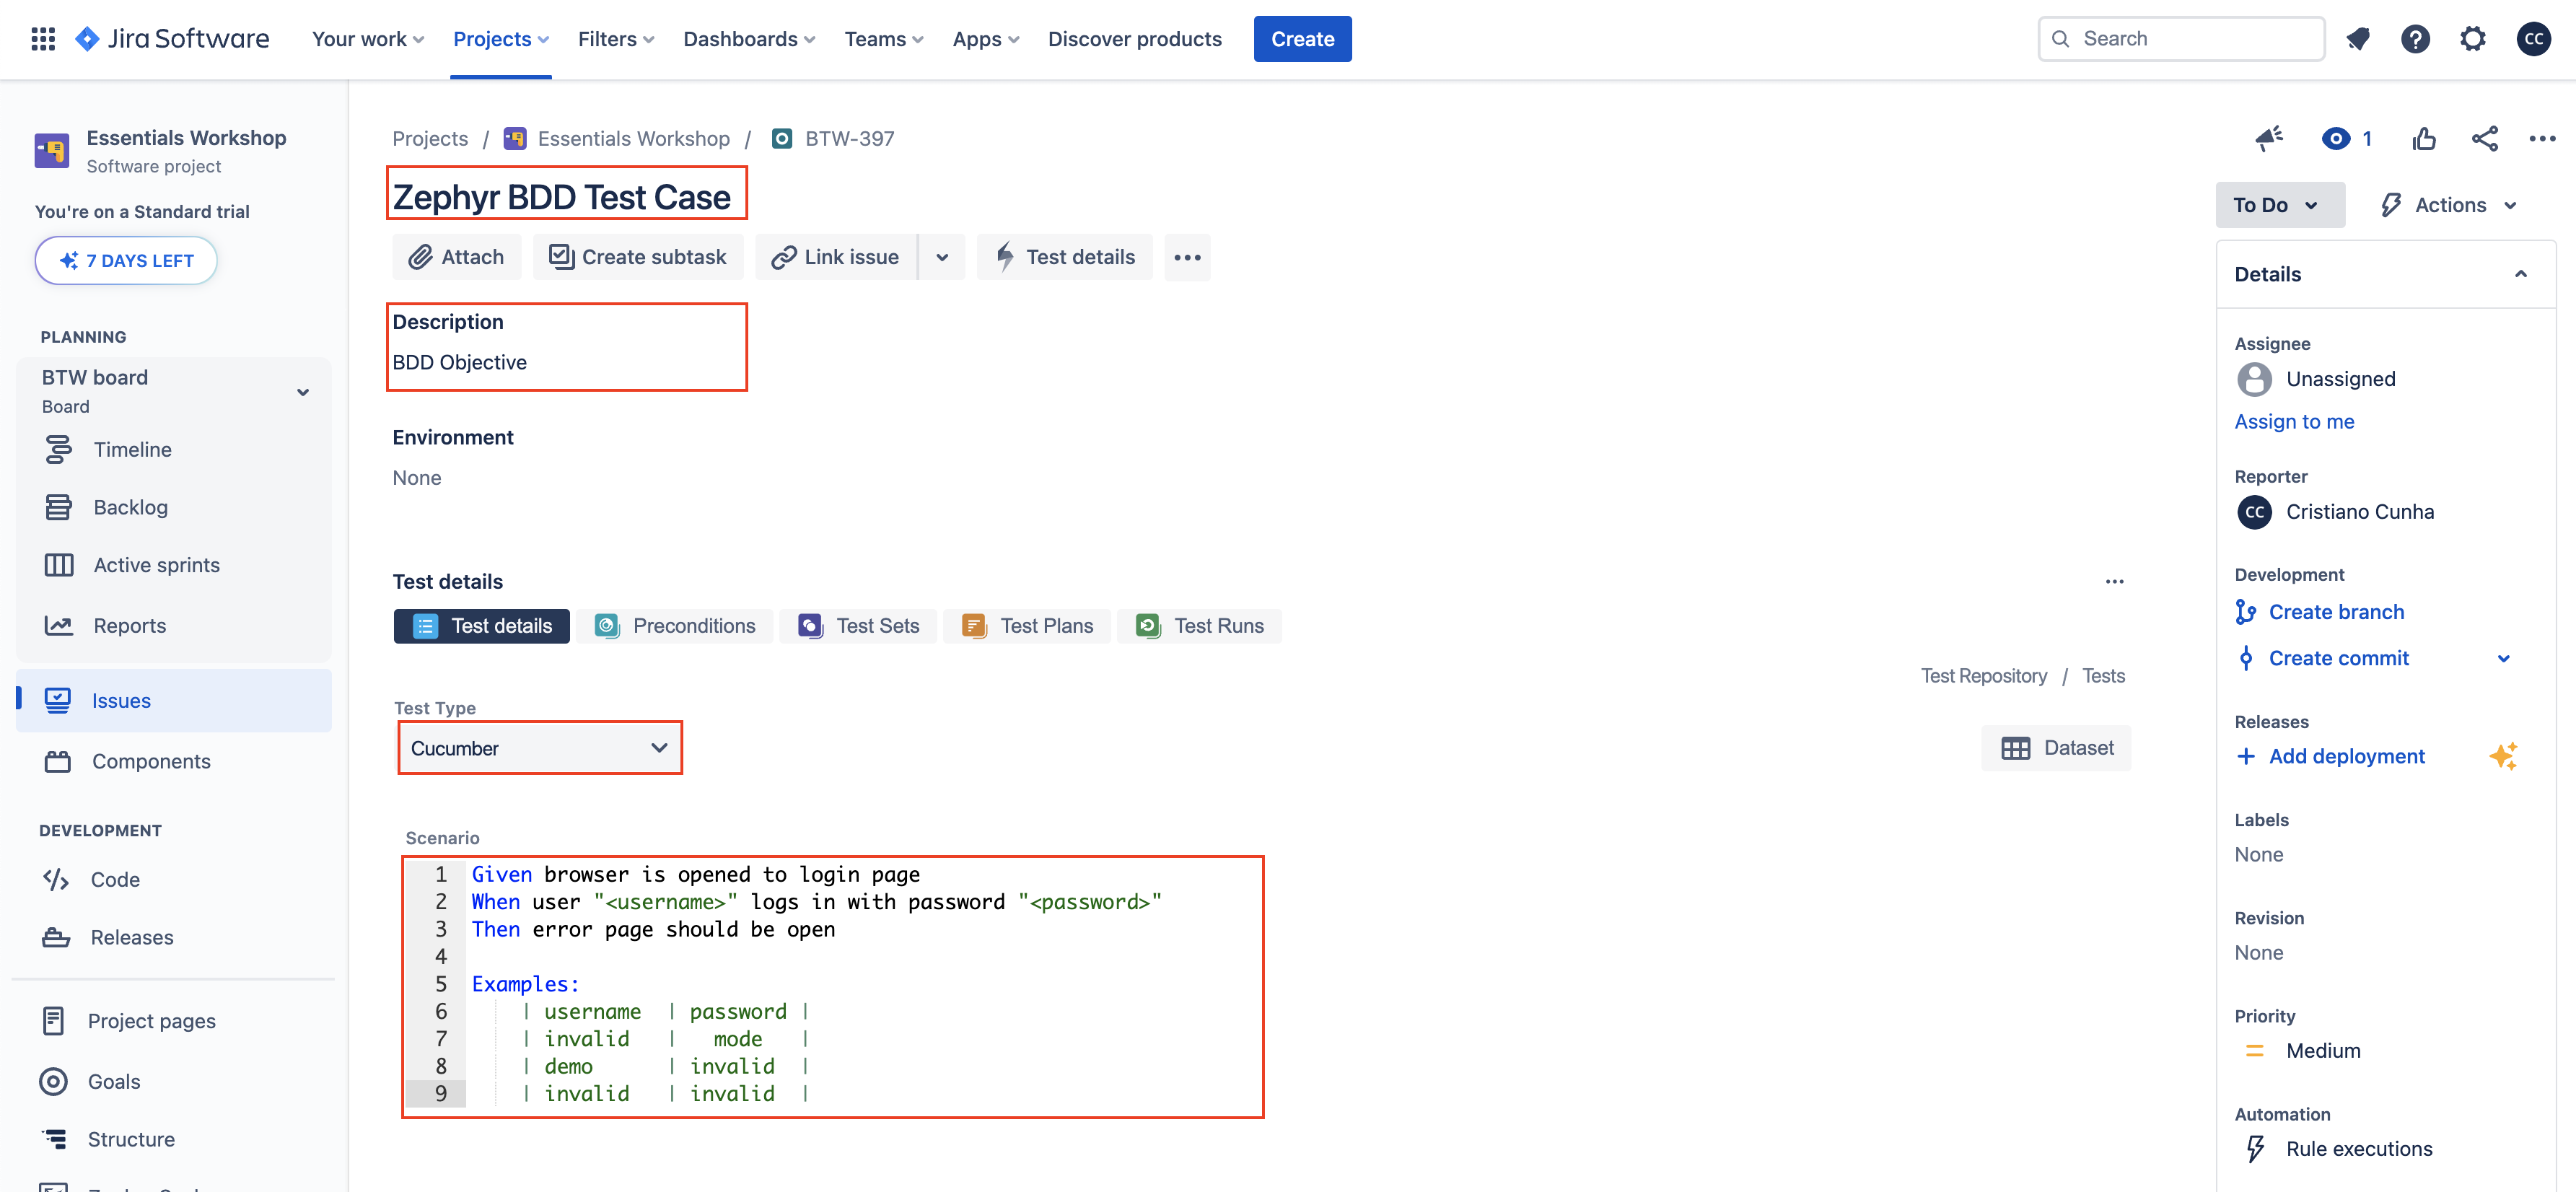The image size is (2576, 1192).
Task: Open Issues in the sidebar
Action: (174, 701)
